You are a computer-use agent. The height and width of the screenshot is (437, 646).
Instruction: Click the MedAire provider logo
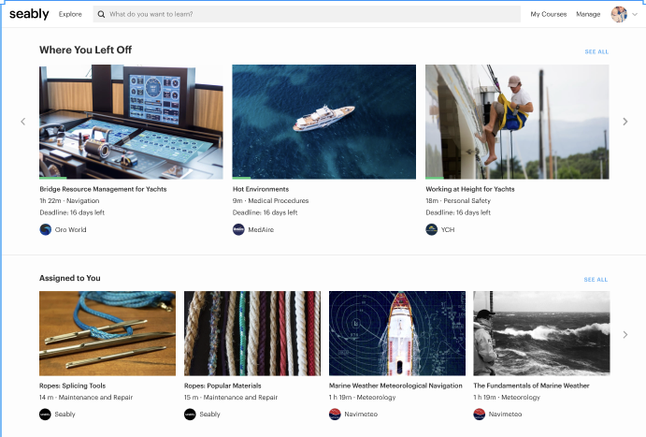[x=238, y=229]
